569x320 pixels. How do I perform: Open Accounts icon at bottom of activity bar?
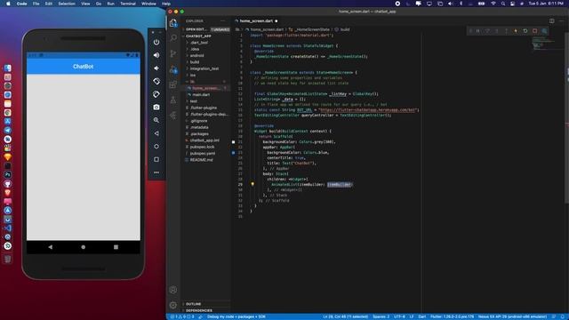click(x=173, y=290)
